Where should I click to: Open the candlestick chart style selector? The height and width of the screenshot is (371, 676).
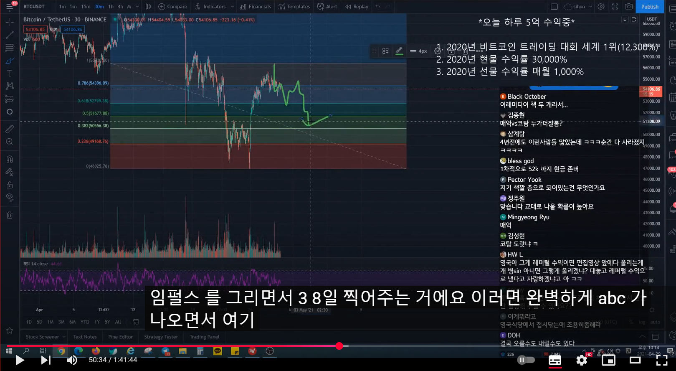tap(148, 7)
